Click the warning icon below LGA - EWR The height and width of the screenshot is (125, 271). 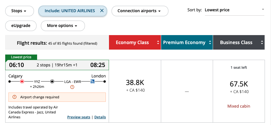tap(72, 87)
